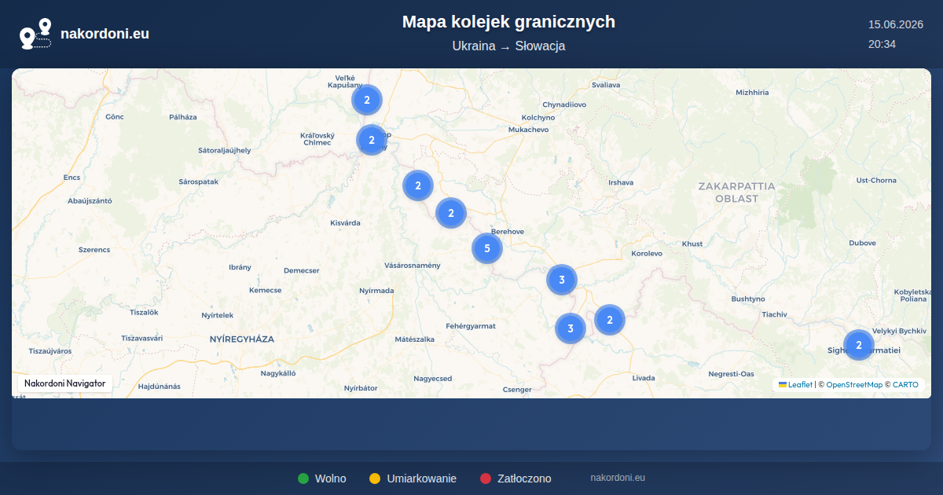Image resolution: width=943 pixels, height=495 pixels.
Task: Click the nakordoni.eu header brand name
Action: 105,34
